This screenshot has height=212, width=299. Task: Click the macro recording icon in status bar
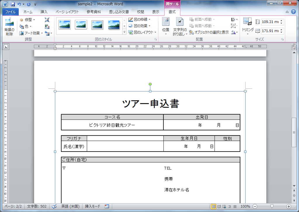point(107,206)
